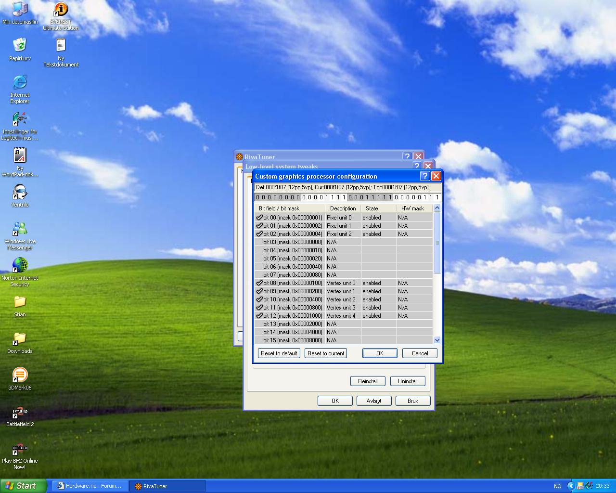The width and height of the screenshot is (616, 493).
Task: Open the Windows Start menu
Action: (x=24, y=486)
